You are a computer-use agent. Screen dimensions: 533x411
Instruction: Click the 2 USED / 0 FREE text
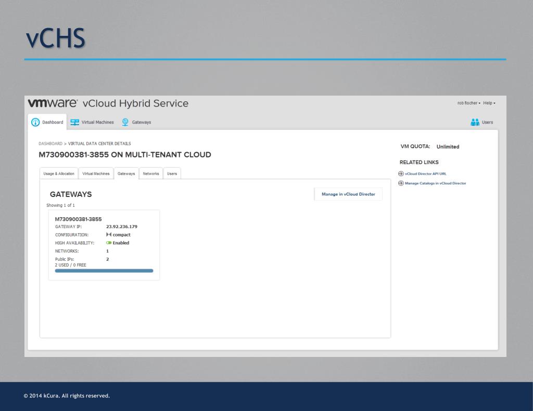tap(71, 265)
